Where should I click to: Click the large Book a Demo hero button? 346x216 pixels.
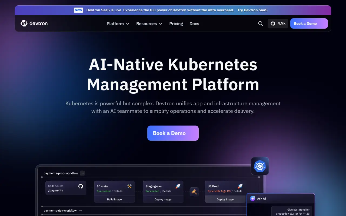173,133
